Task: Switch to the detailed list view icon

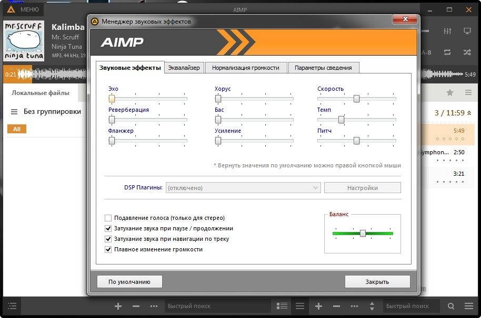Action: (x=282, y=306)
